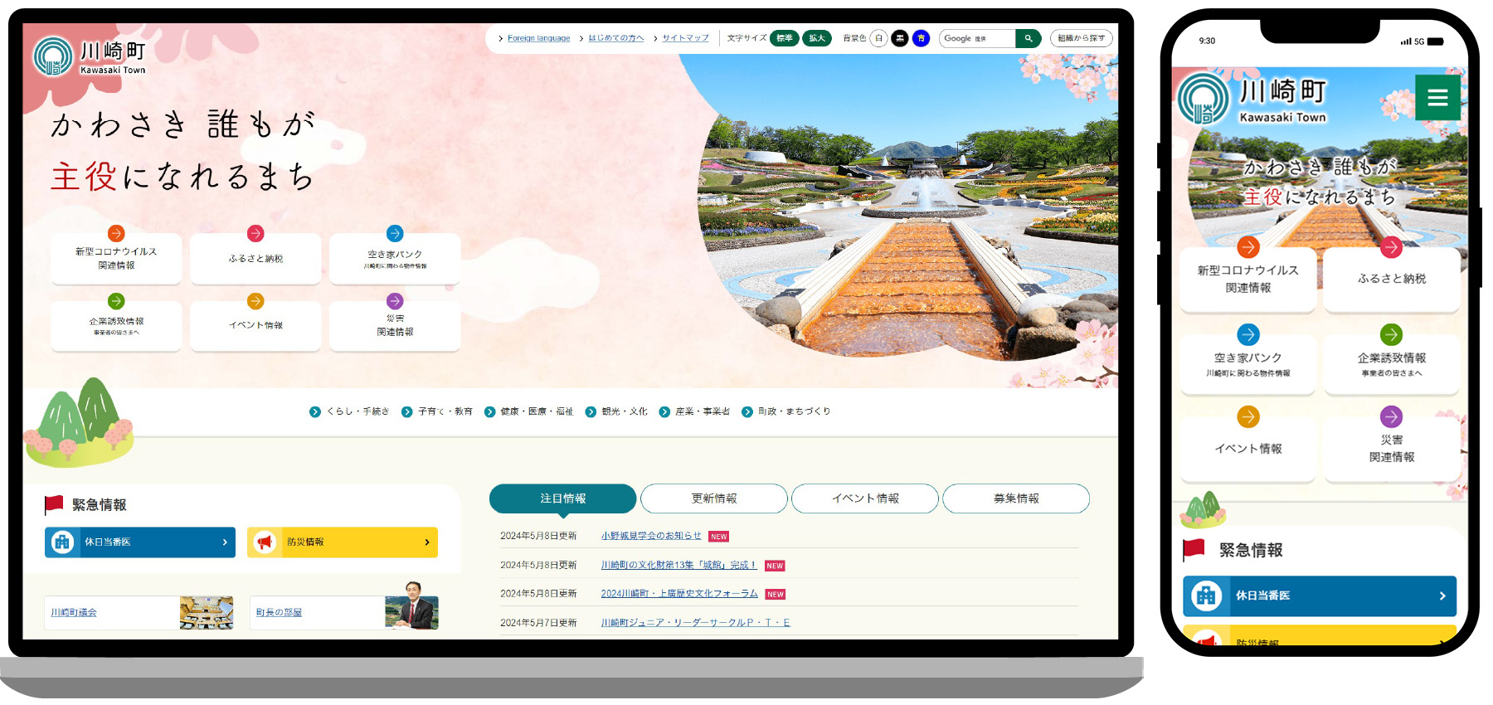Click chevron arrow on desktop 防災情報 button
The height and width of the screenshot is (705, 1493).
pyautogui.click(x=427, y=542)
